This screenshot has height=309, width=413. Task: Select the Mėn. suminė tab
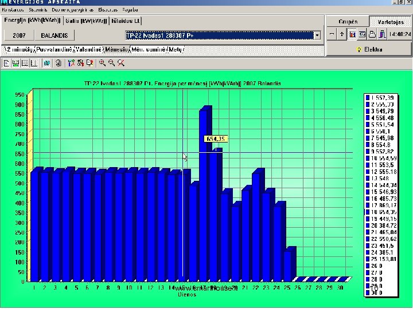coord(149,49)
